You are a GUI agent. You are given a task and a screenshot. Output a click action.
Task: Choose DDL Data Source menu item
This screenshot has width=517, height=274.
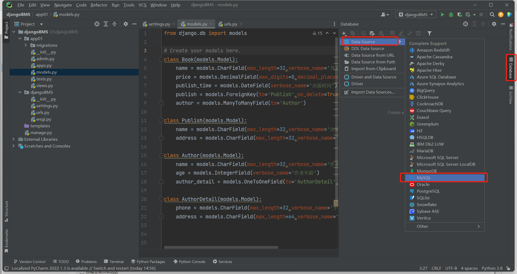(372, 48)
